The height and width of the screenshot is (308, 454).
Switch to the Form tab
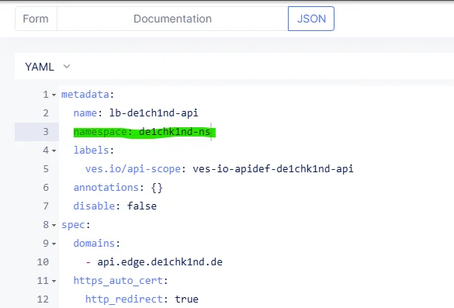(36, 19)
